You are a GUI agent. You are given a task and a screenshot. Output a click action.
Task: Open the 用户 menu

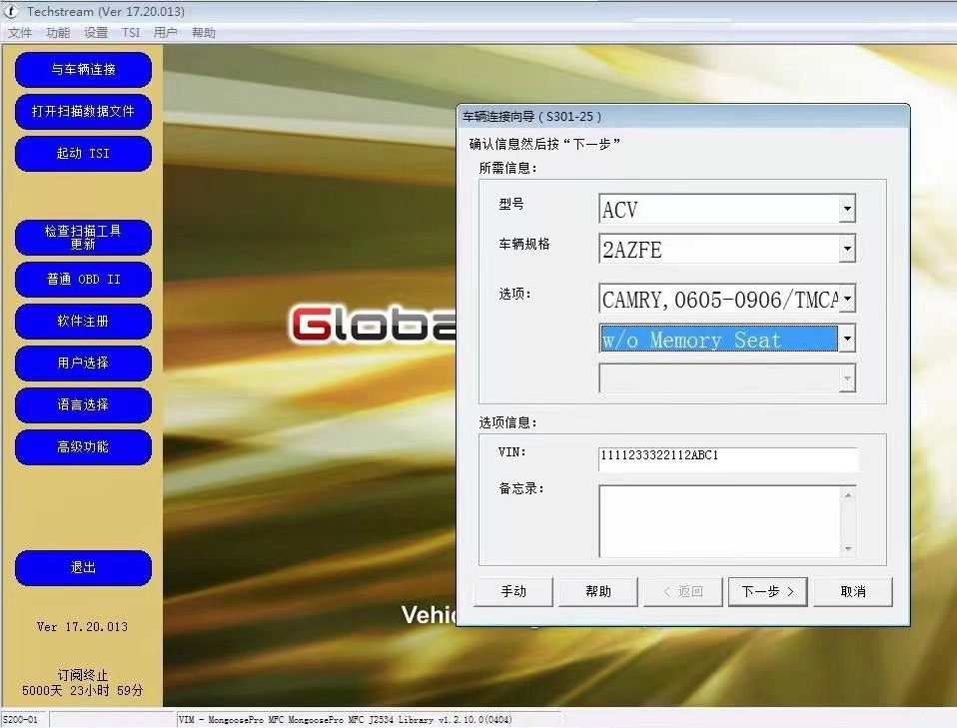(167, 32)
